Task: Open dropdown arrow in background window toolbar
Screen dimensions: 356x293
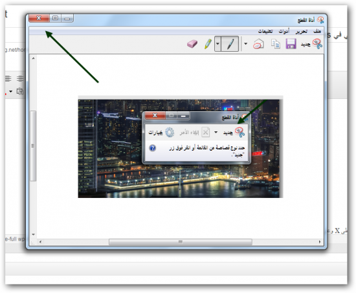Action: pyautogui.click(x=10, y=91)
